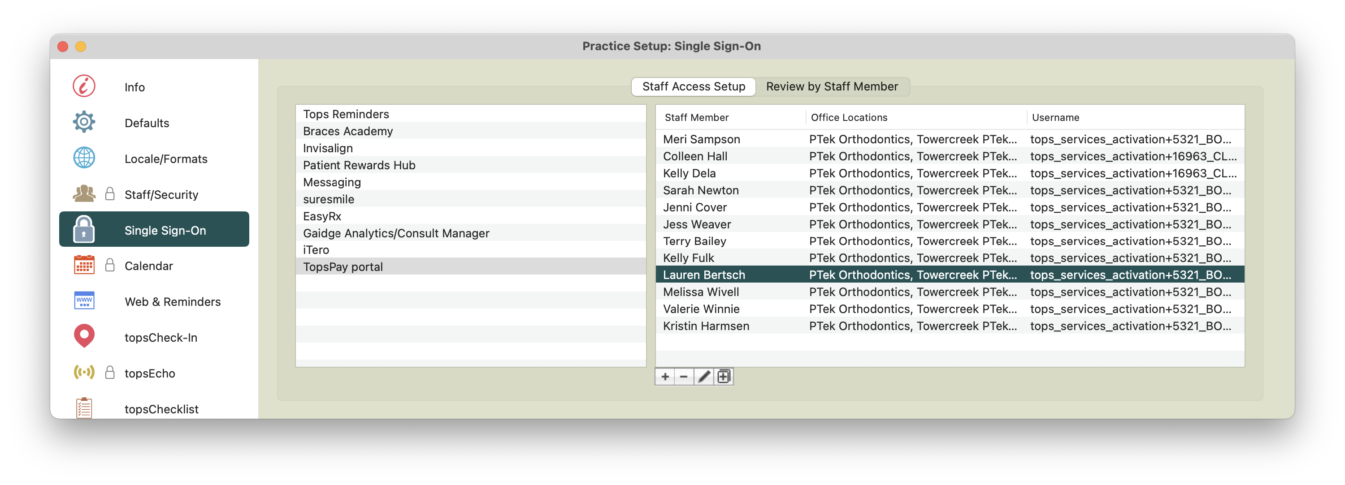This screenshot has height=485, width=1345.
Task: Sort by the Username column header
Action: (x=1055, y=117)
